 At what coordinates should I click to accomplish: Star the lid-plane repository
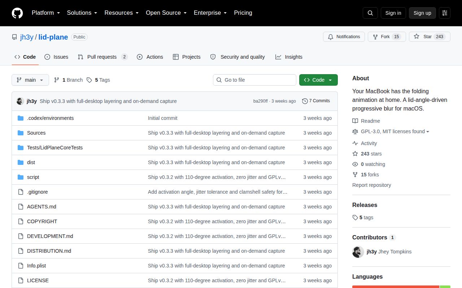(430, 37)
